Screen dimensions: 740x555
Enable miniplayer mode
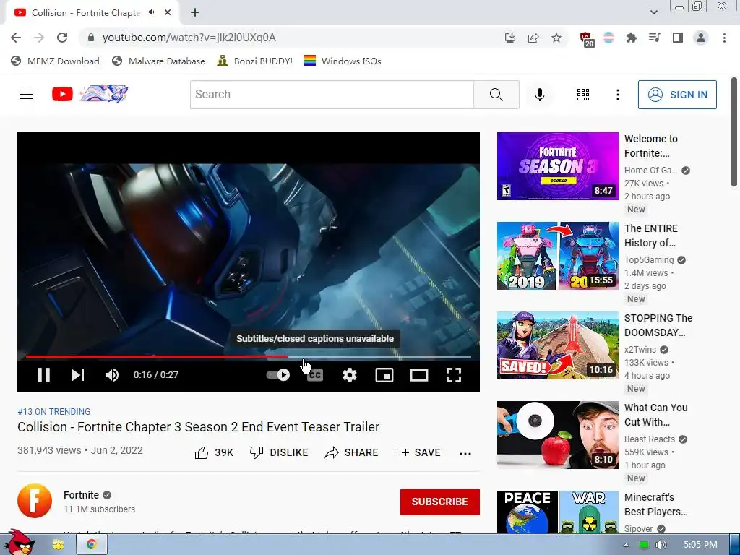click(384, 375)
